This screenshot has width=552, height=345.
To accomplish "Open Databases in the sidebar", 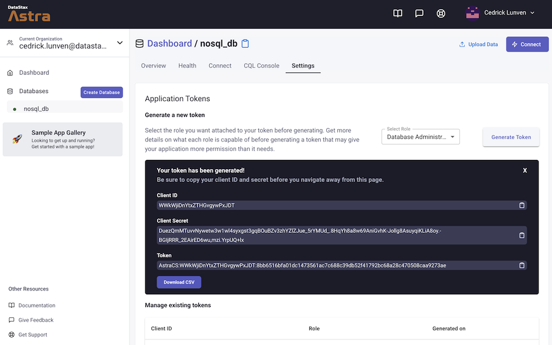I will (34, 91).
